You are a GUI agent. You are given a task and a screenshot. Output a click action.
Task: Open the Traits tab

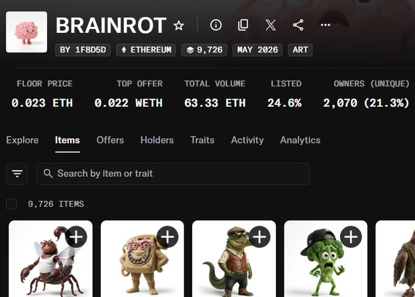click(x=203, y=140)
